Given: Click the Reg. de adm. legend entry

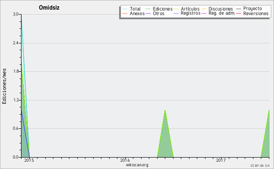Looking at the screenshot, I should [x=218, y=13].
